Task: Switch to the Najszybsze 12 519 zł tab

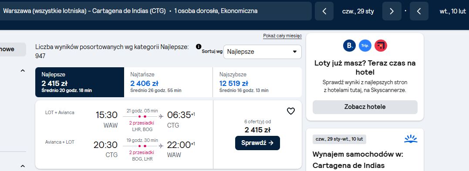Action: tap(257, 82)
